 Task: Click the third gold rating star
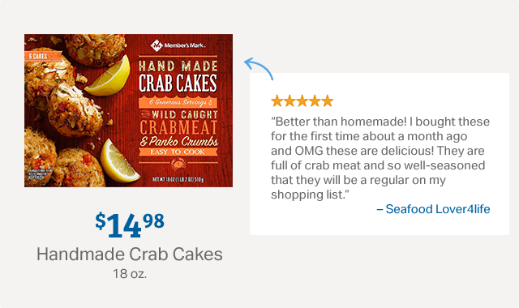pyautogui.click(x=302, y=101)
